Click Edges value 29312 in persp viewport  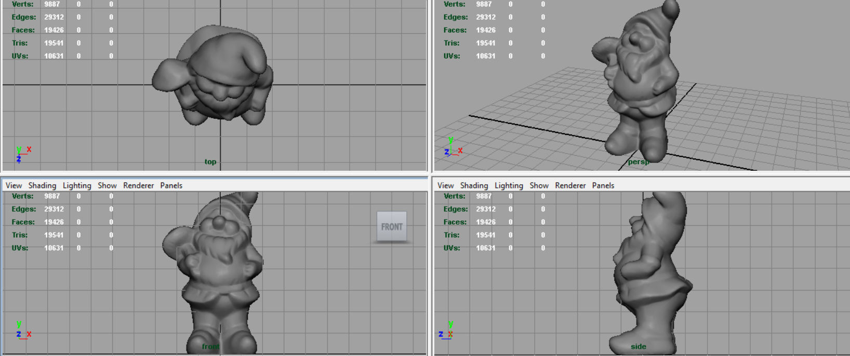click(x=486, y=17)
